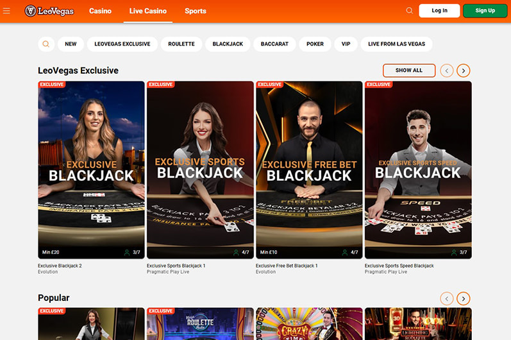Click player seat icon on Exclusive Sports Blackjack 1

pyautogui.click(x=235, y=252)
